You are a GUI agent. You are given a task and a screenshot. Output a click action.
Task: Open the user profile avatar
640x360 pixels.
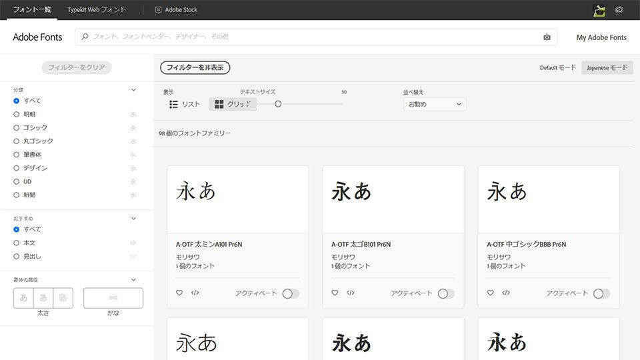[x=599, y=10]
